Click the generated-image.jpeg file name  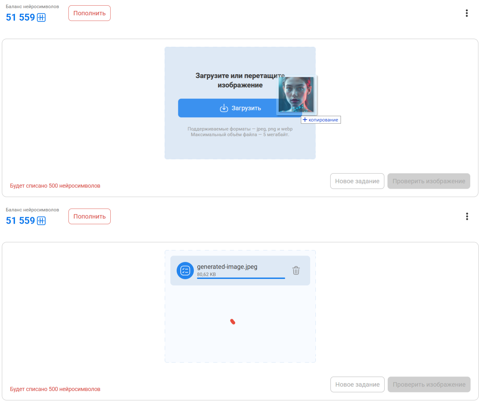click(227, 267)
